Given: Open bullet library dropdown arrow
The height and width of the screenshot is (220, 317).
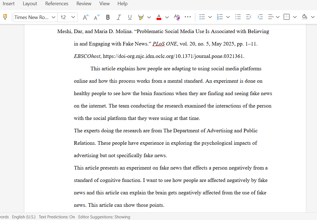Looking at the screenshot, I should tap(210, 17).
